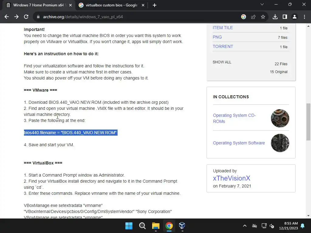The image size is (311, 233).
Task: Click the scrollbar down arrow
Action: (308, 216)
